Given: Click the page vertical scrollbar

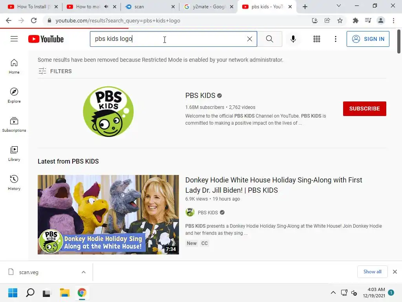Looking at the screenshot, I should (x=399, y=41).
